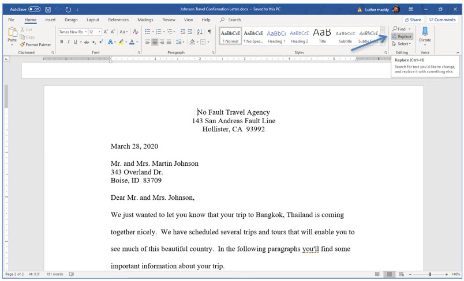464x281 pixels.
Task: Open the Change Case dropdown
Action: [124, 32]
